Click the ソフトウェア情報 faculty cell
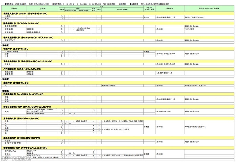 [14, 52]
